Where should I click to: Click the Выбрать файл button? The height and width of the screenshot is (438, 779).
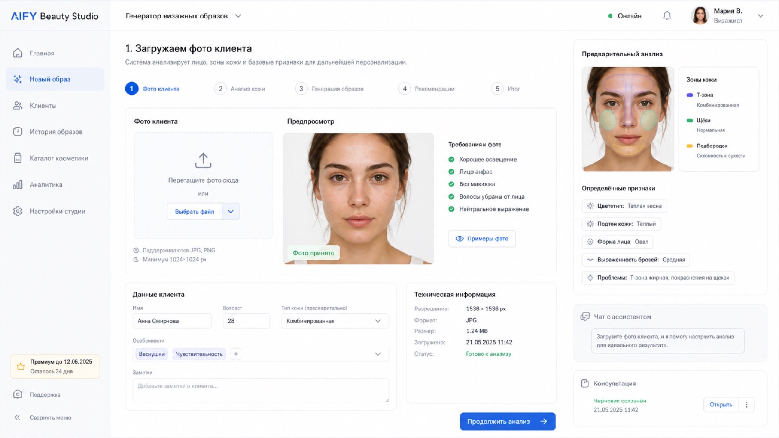195,212
